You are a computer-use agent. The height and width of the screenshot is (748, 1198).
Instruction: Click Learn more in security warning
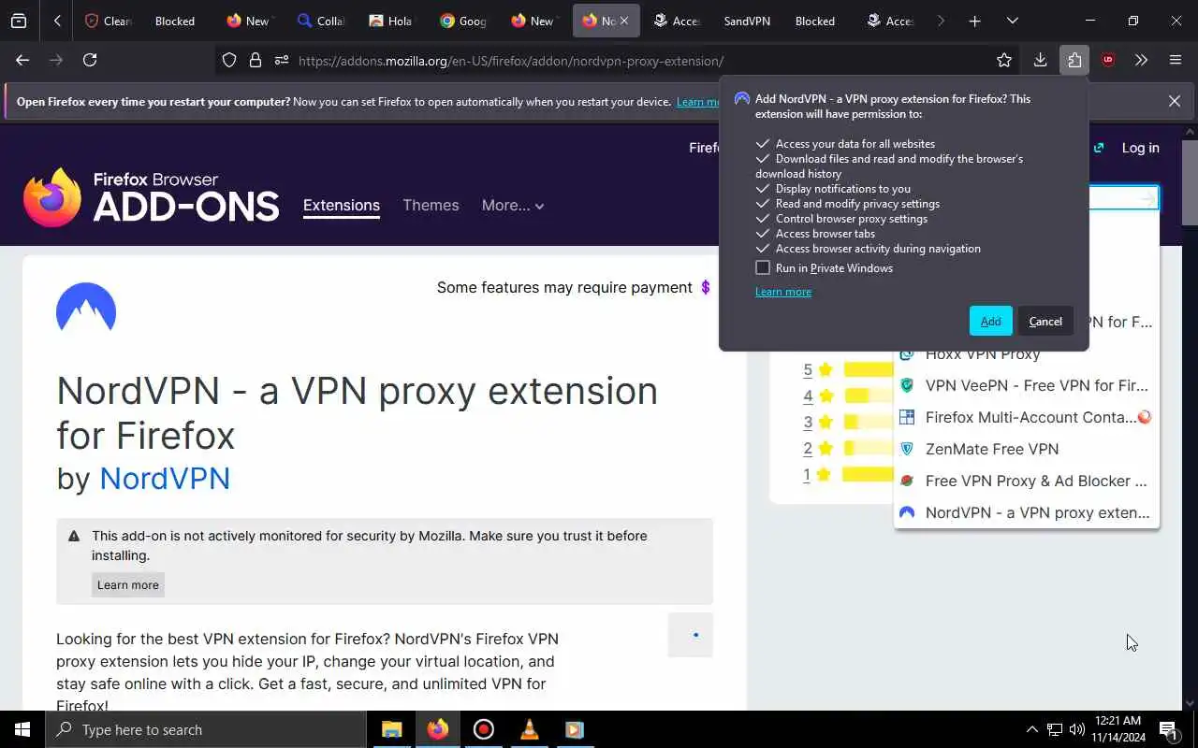point(128,585)
